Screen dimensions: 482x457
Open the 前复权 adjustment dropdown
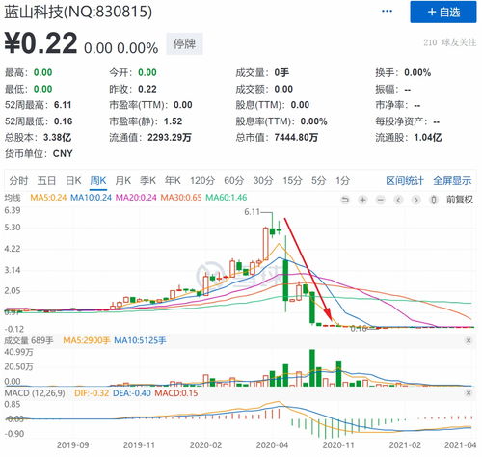460,200
